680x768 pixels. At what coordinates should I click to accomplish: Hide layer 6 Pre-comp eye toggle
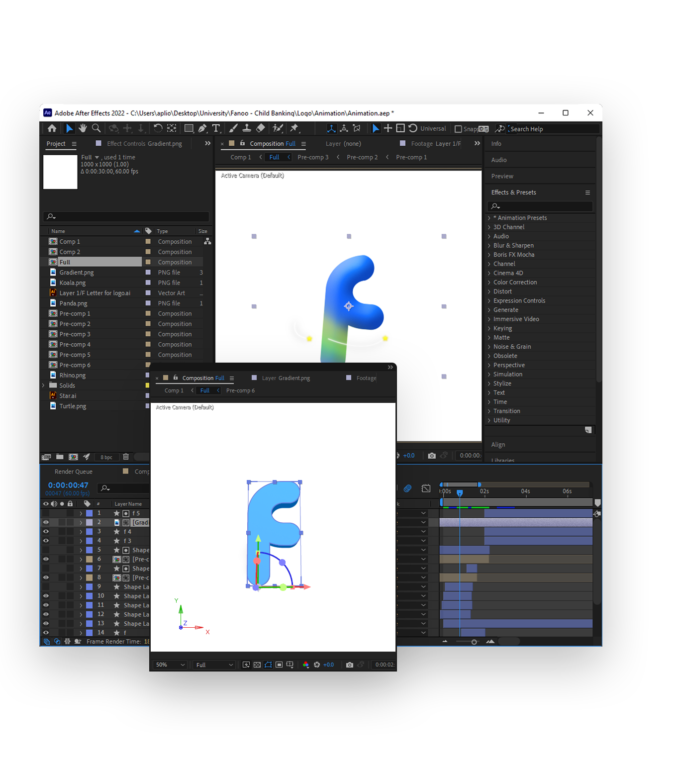point(46,559)
